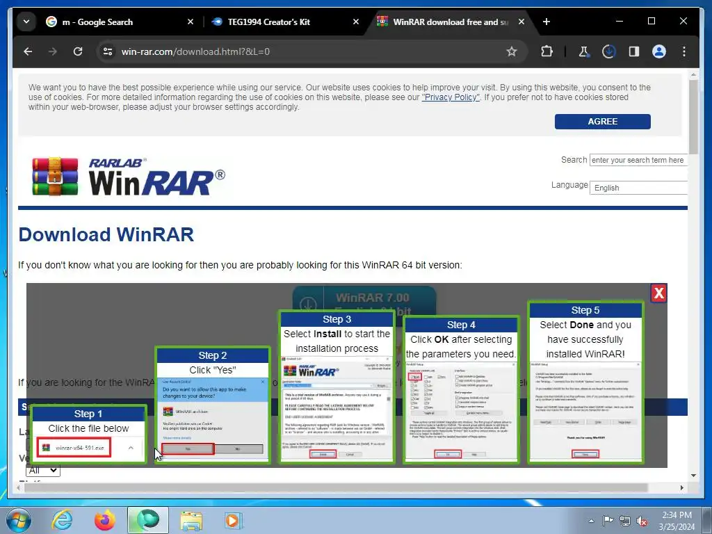The width and height of the screenshot is (712, 534).
Task: Click the address bar URL
Action: (195, 51)
